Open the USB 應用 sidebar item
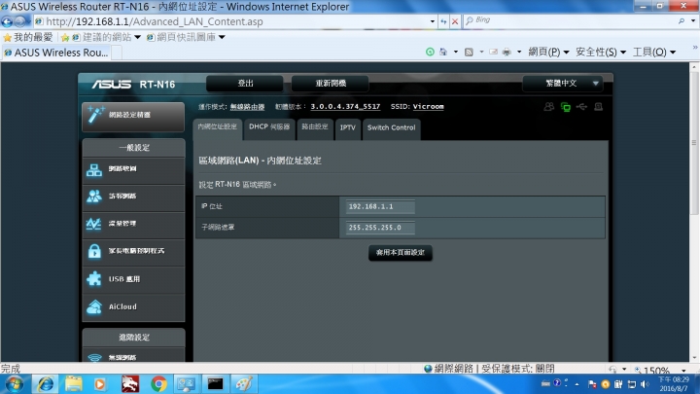The width and height of the screenshot is (700, 394). pyautogui.click(x=133, y=279)
